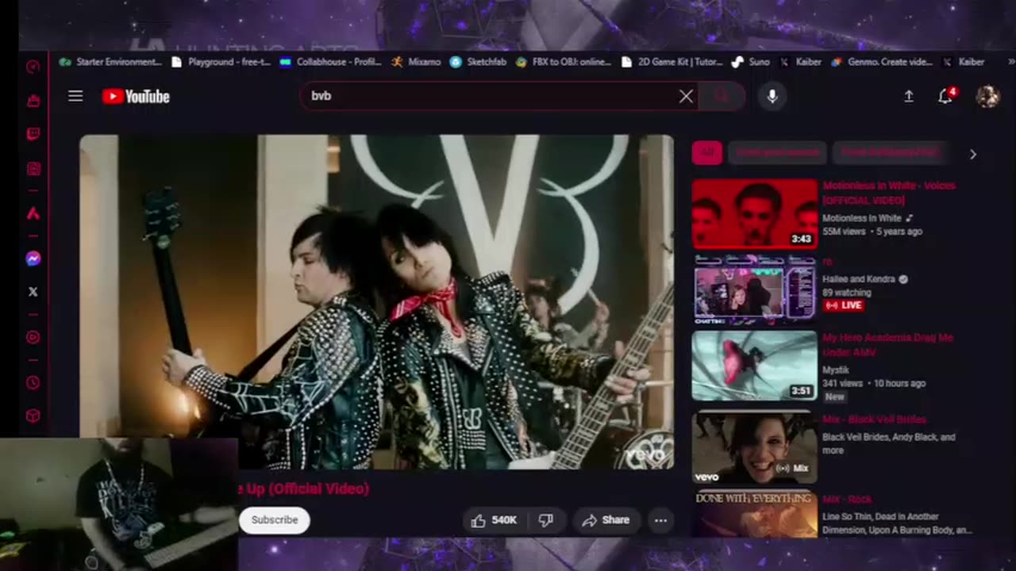
Task: Like the video (540K)
Action: [494, 520]
